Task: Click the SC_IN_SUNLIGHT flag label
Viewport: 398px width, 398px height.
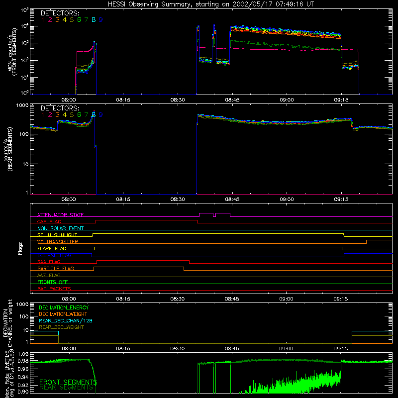Action: coord(57,235)
